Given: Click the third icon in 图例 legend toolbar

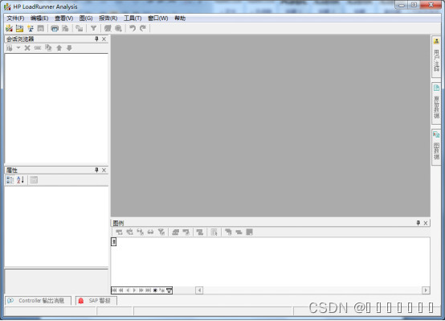Looking at the screenshot, I should pyautogui.click(x=141, y=233).
